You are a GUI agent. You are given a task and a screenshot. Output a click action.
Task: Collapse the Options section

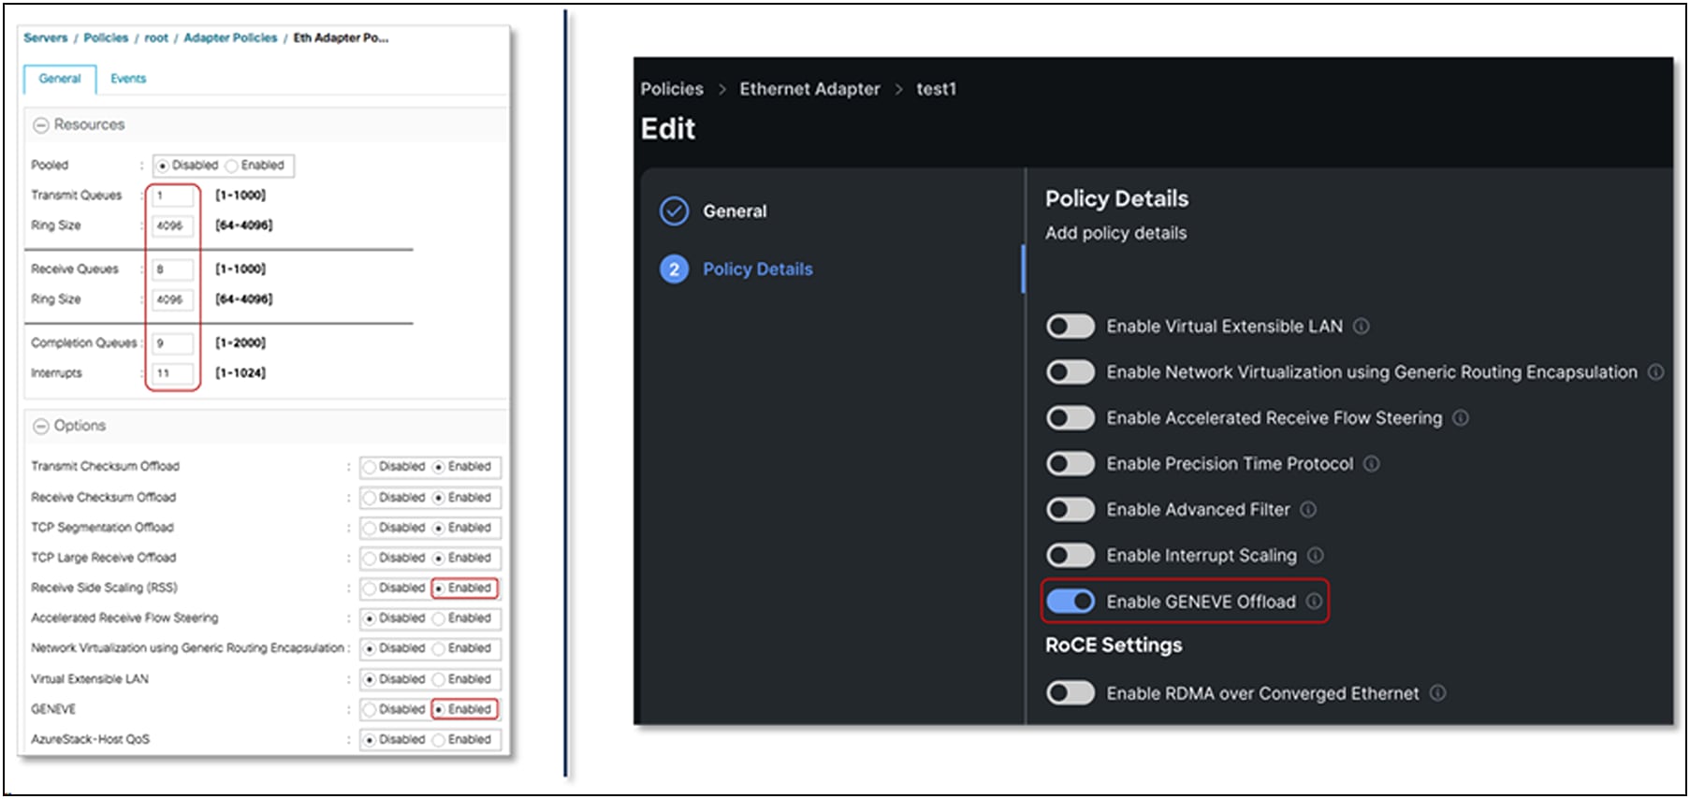pos(41,426)
